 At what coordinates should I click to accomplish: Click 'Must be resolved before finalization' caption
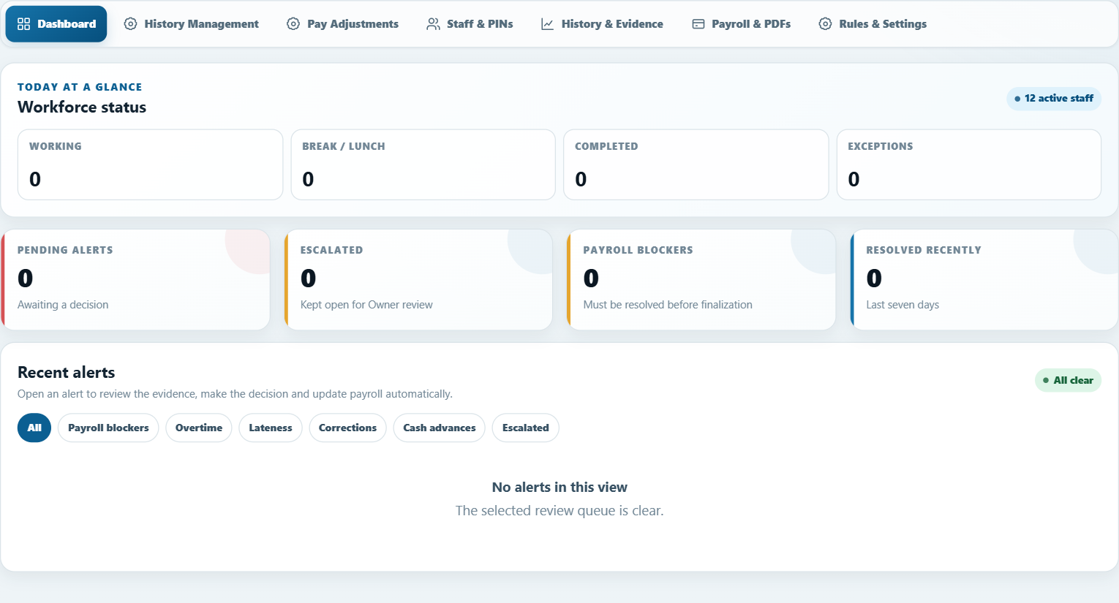(x=668, y=305)
